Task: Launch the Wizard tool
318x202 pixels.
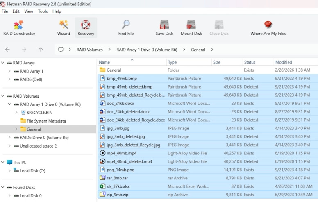Action: (64, 28)
